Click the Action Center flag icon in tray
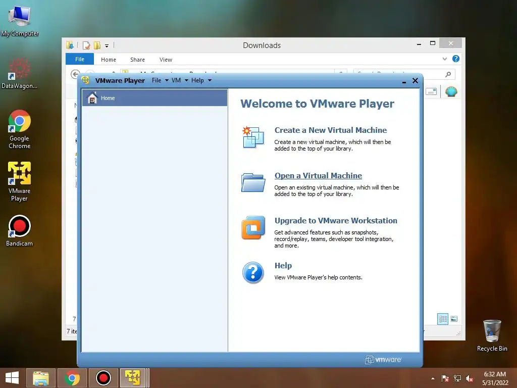This screenshot has width=517, height=388. coord(445,378)
